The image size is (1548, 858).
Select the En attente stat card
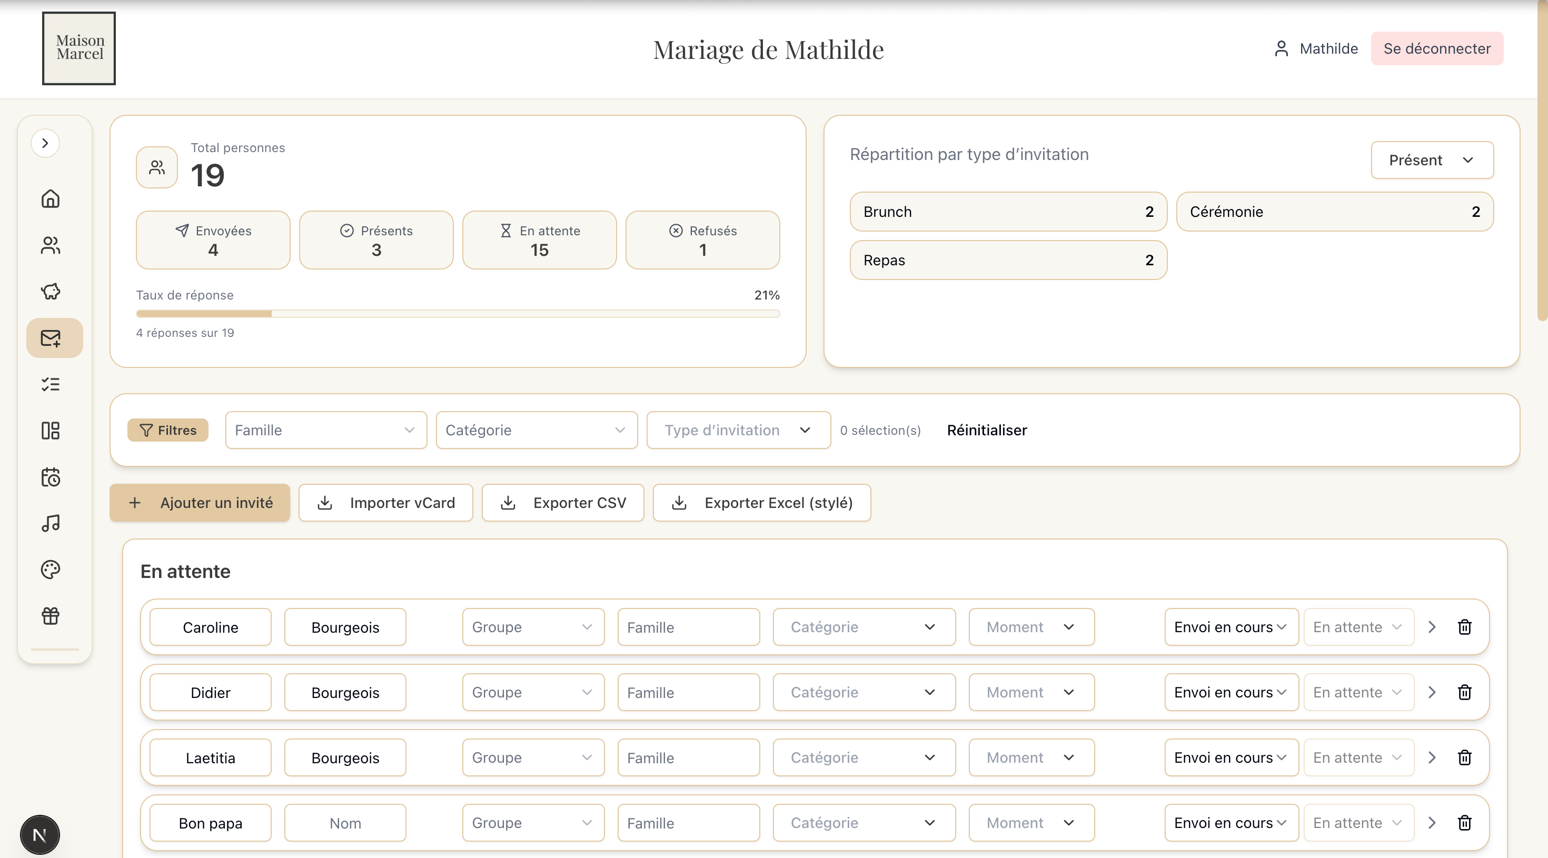[539, 240]
